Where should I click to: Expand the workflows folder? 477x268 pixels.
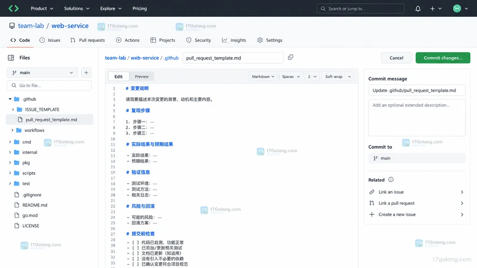coord(12,130)
